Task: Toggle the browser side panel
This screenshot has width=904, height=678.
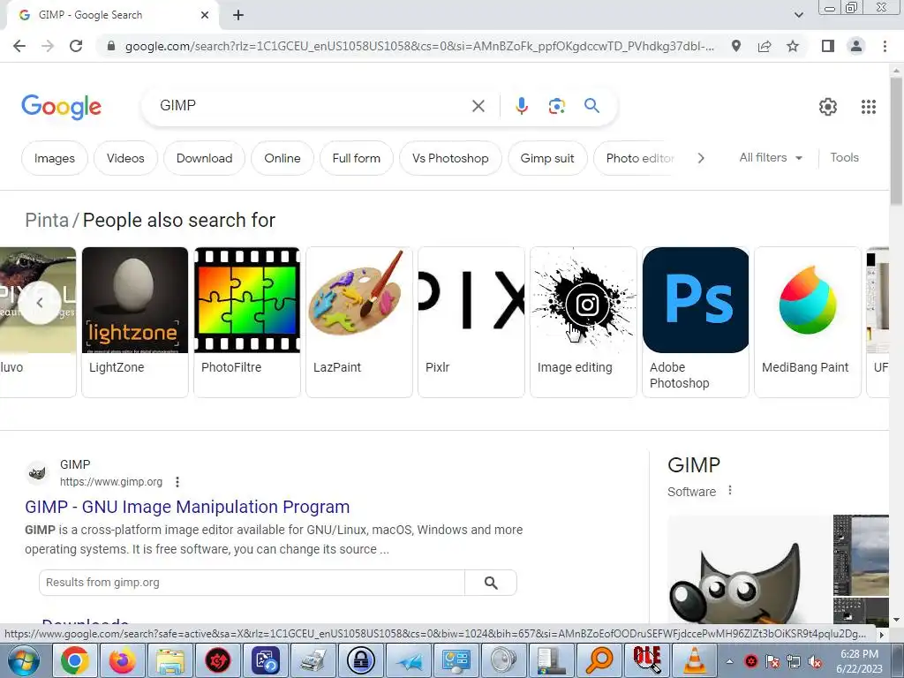Action: point(828,46)
